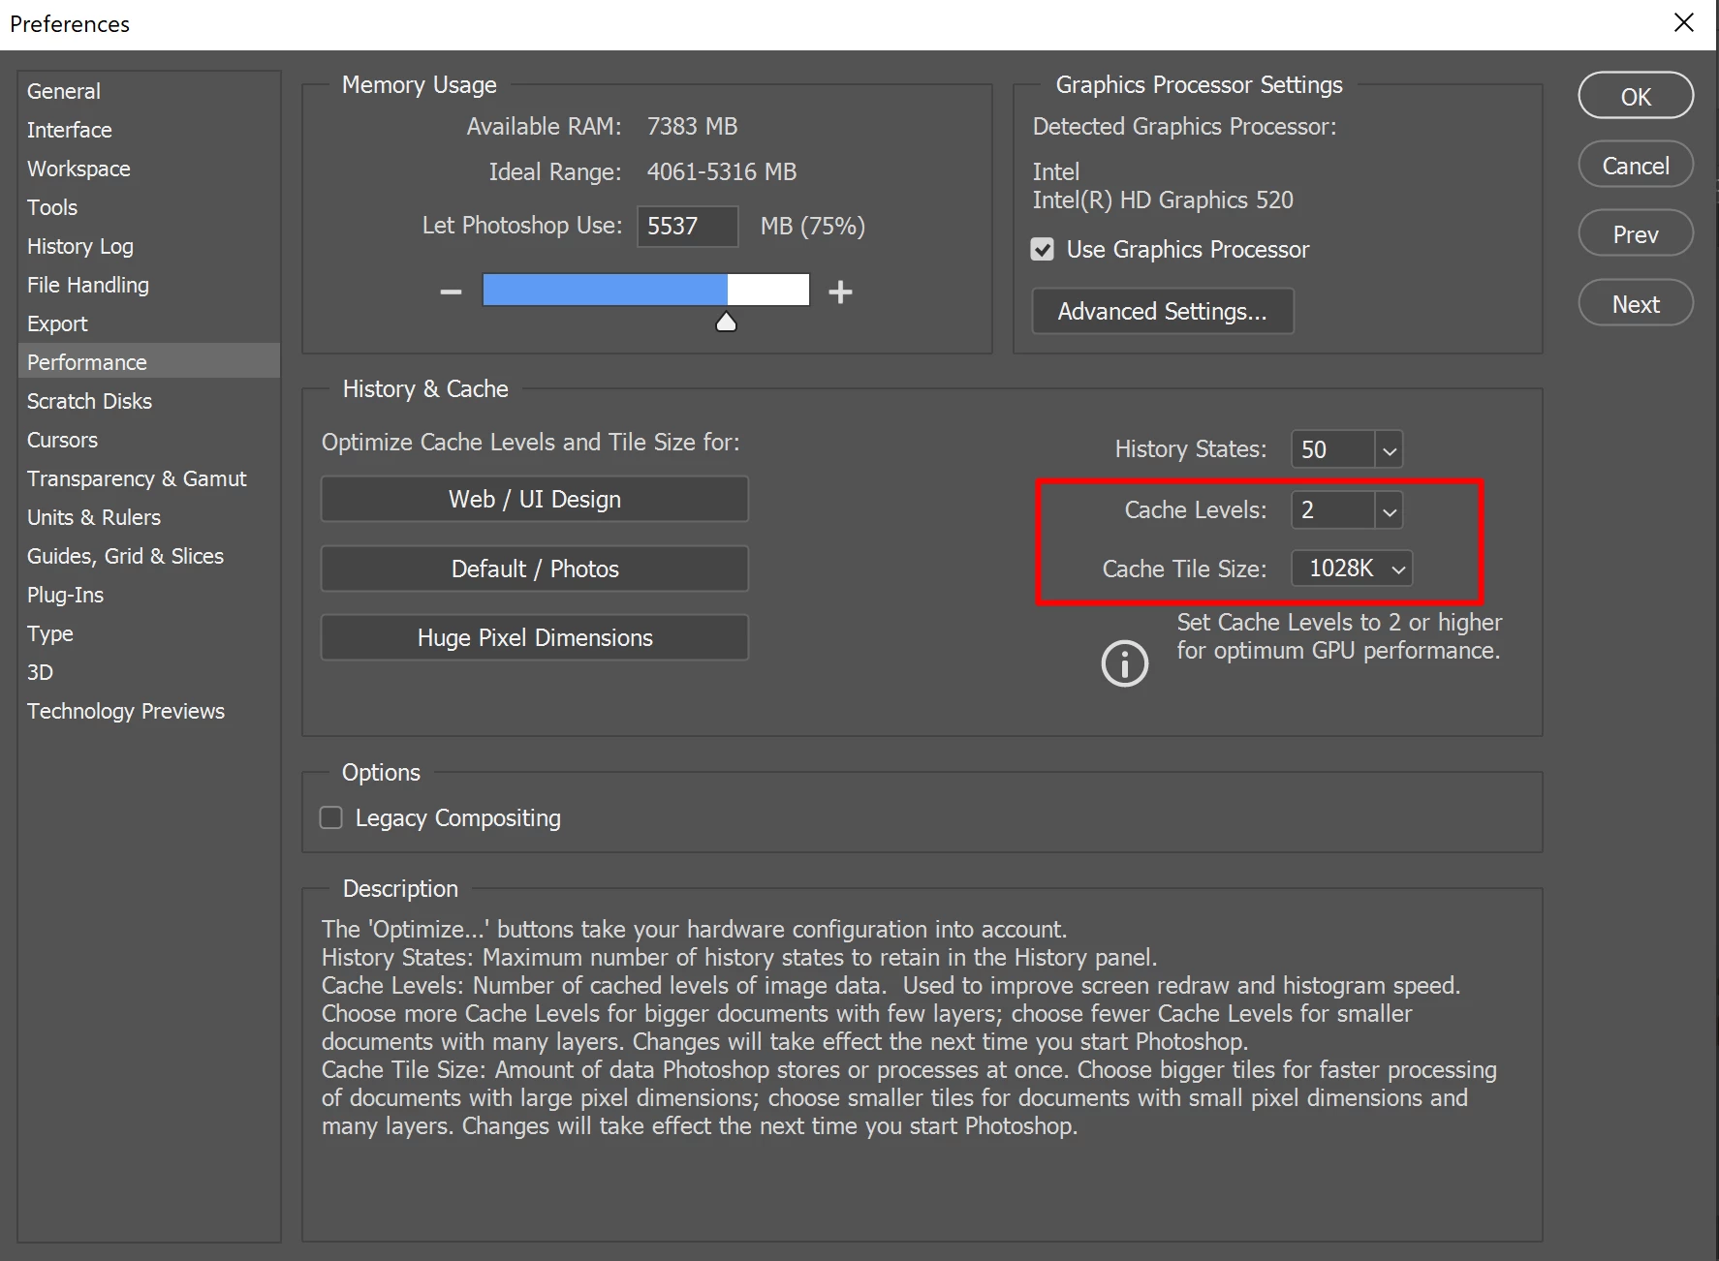Click the History States value field
The image size is (1719, 1261).
[x=1333, y=450]
